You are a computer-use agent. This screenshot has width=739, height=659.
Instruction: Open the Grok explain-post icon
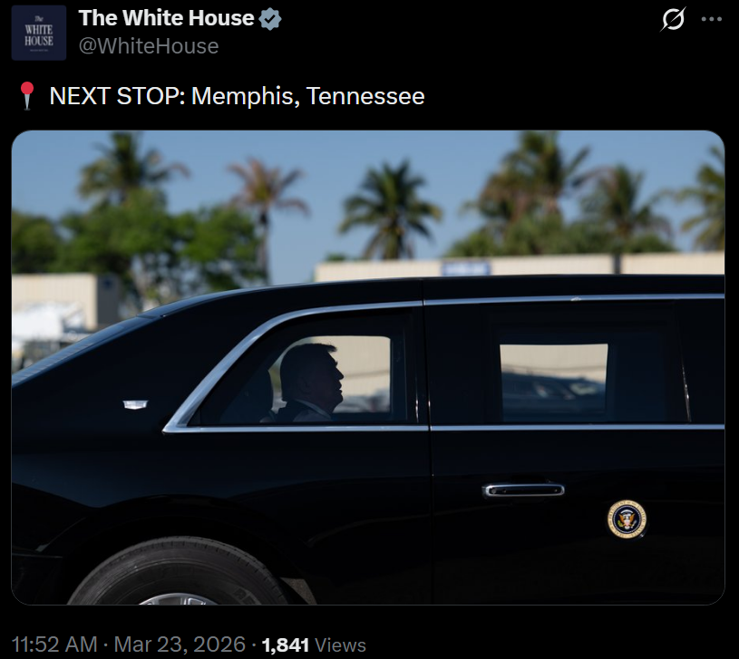(x=674, y=19)
